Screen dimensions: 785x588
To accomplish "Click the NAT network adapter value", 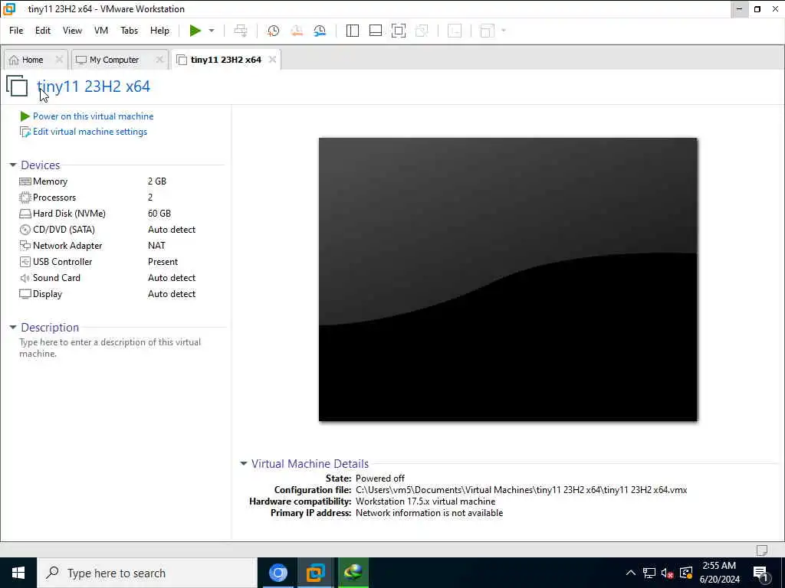I will [x=156, y=246].
